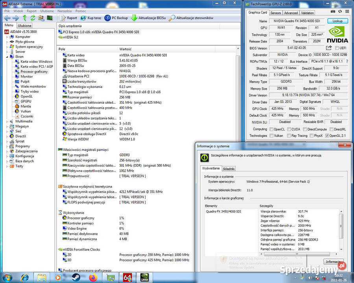Switch to AIDA64 taskbar button
Viewport: 354px width, 283px height.
coord(127,277)
